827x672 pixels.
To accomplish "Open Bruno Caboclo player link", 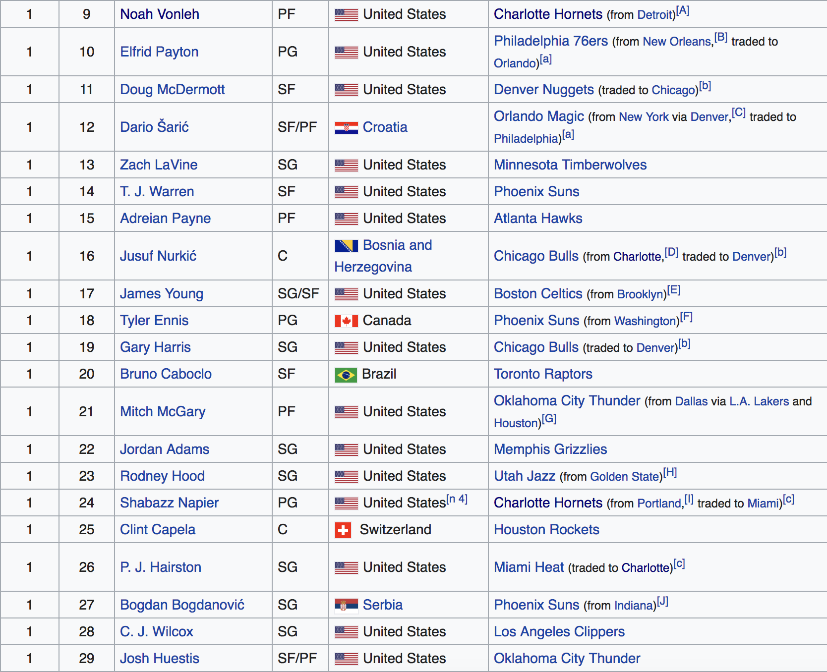I will coord(166,374).
